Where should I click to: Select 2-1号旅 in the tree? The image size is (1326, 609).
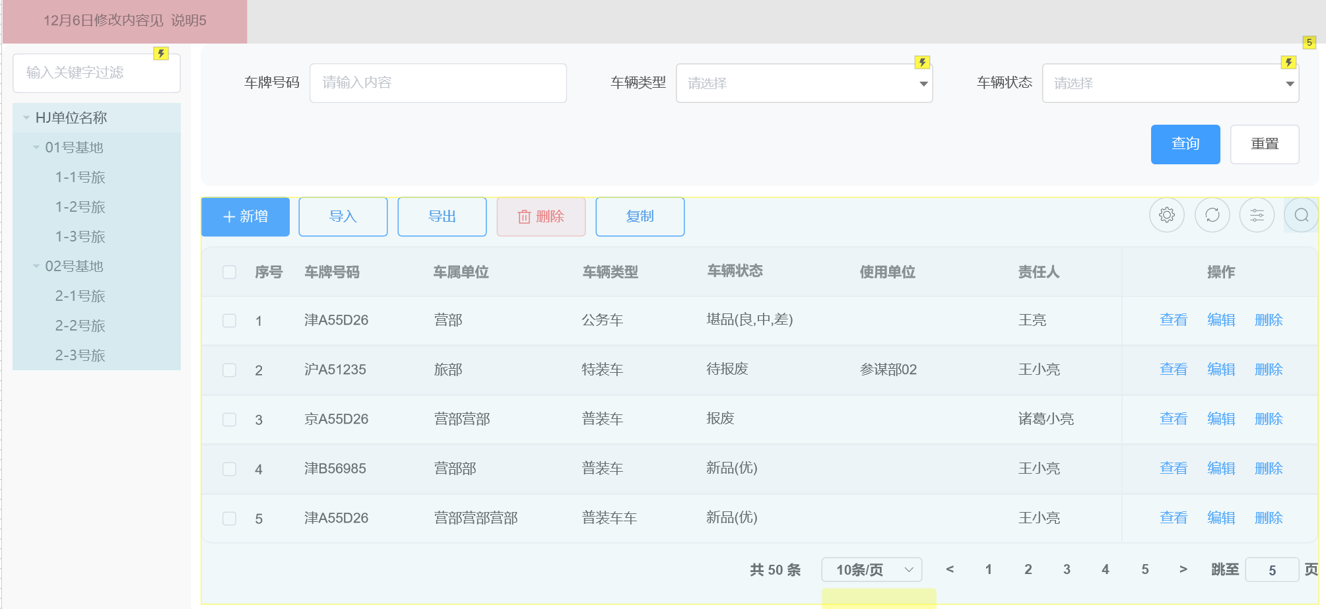coord(81,296)
